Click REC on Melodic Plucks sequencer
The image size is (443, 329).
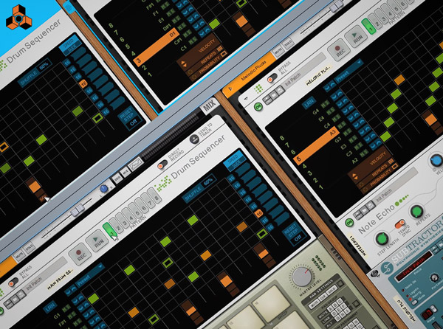(338, 50)
